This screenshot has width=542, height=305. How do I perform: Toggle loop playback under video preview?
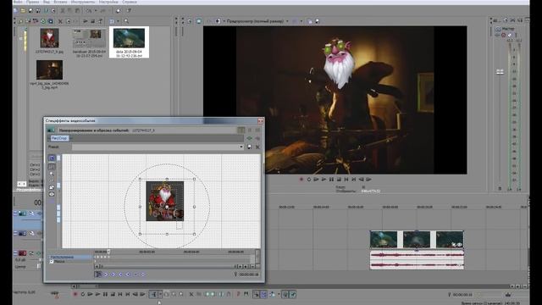308,179
